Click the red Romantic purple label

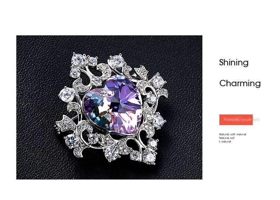(x=236, y=120)
